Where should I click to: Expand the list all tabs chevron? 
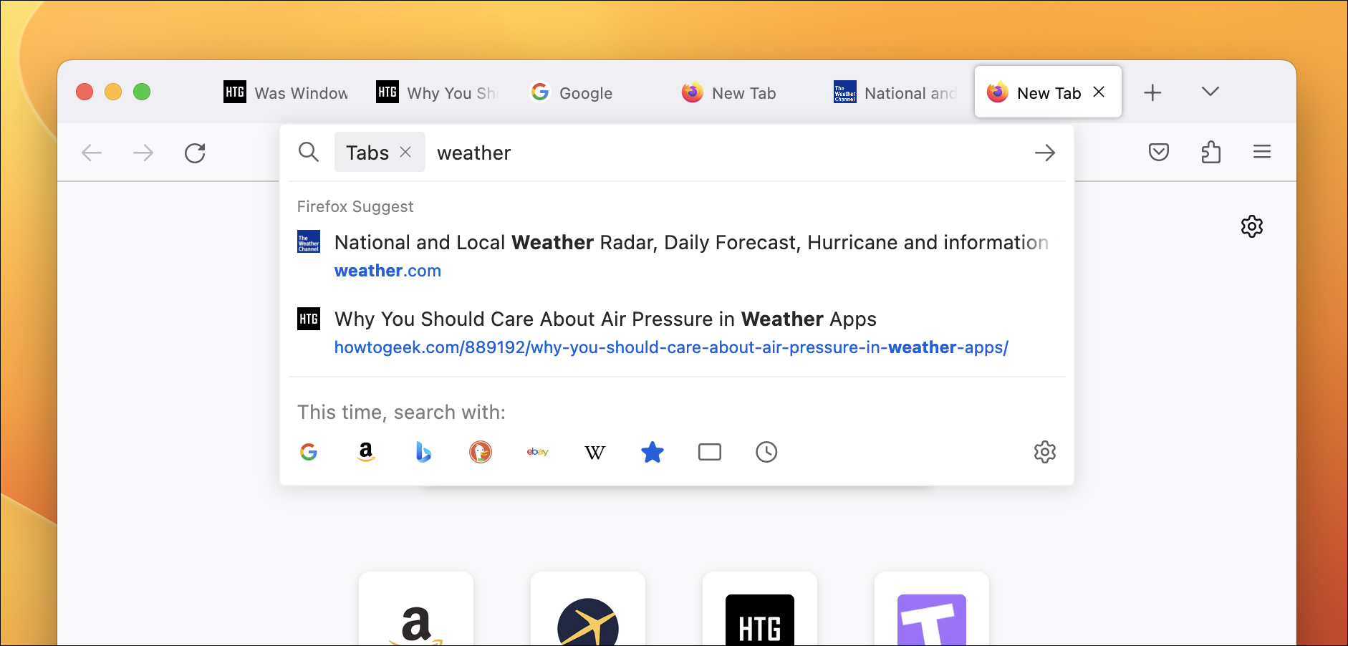pos(1210,92)
